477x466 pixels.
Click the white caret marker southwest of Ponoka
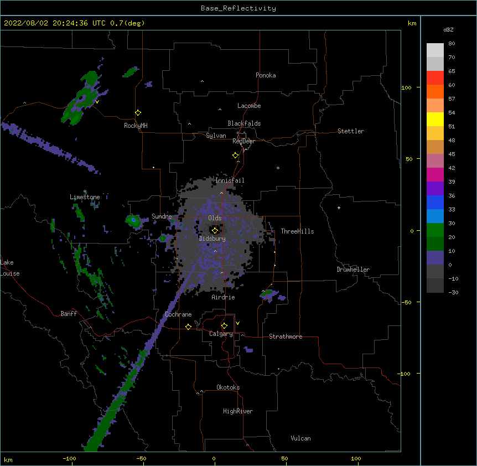[202, 81]
